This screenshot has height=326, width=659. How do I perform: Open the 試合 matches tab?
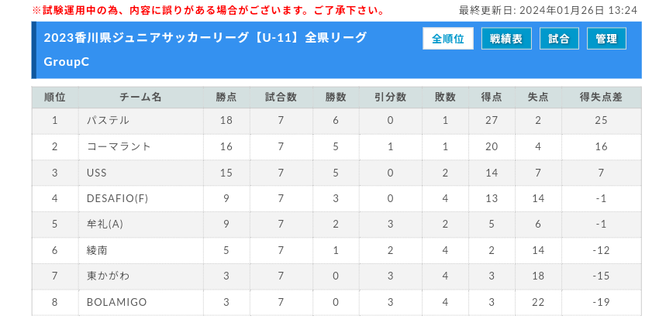pos(559,39)
